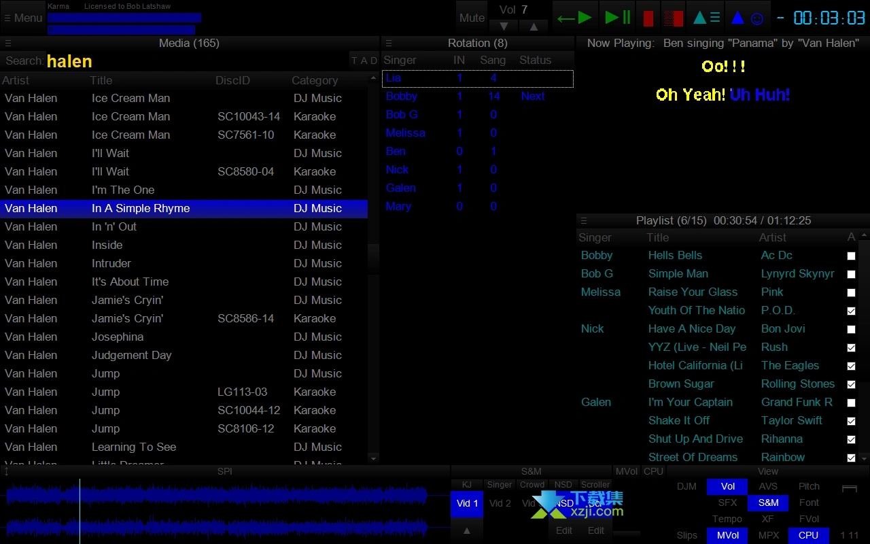Click the teal triangle list icon
The height and width of the screenshot is (544, 870).
[706, 18]
